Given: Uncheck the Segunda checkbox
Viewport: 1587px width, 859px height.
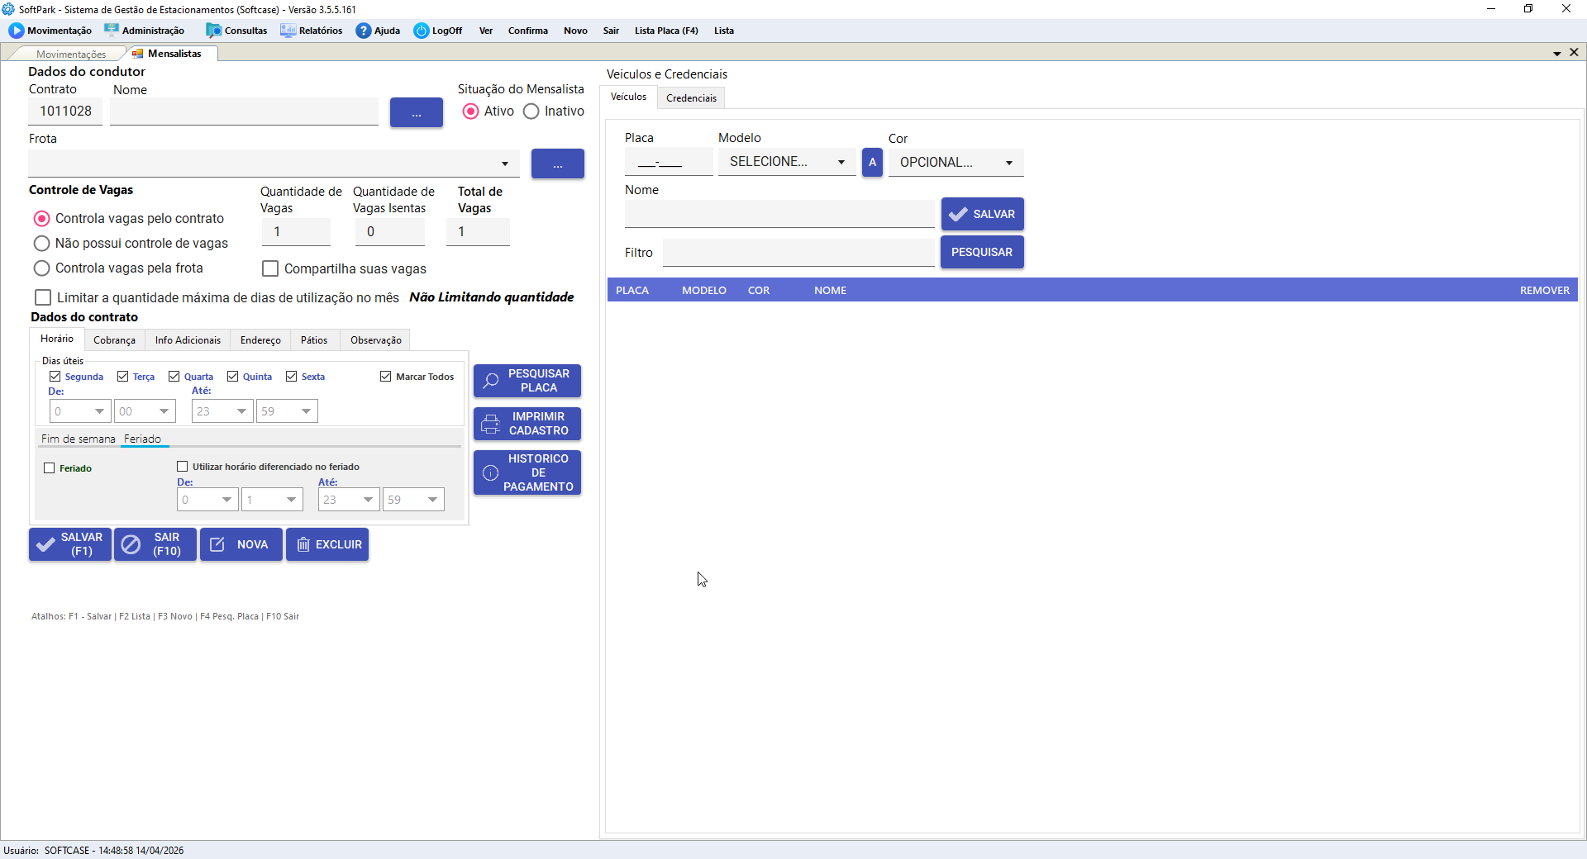Looking at the screenshot, I should [x=55, y=377].
